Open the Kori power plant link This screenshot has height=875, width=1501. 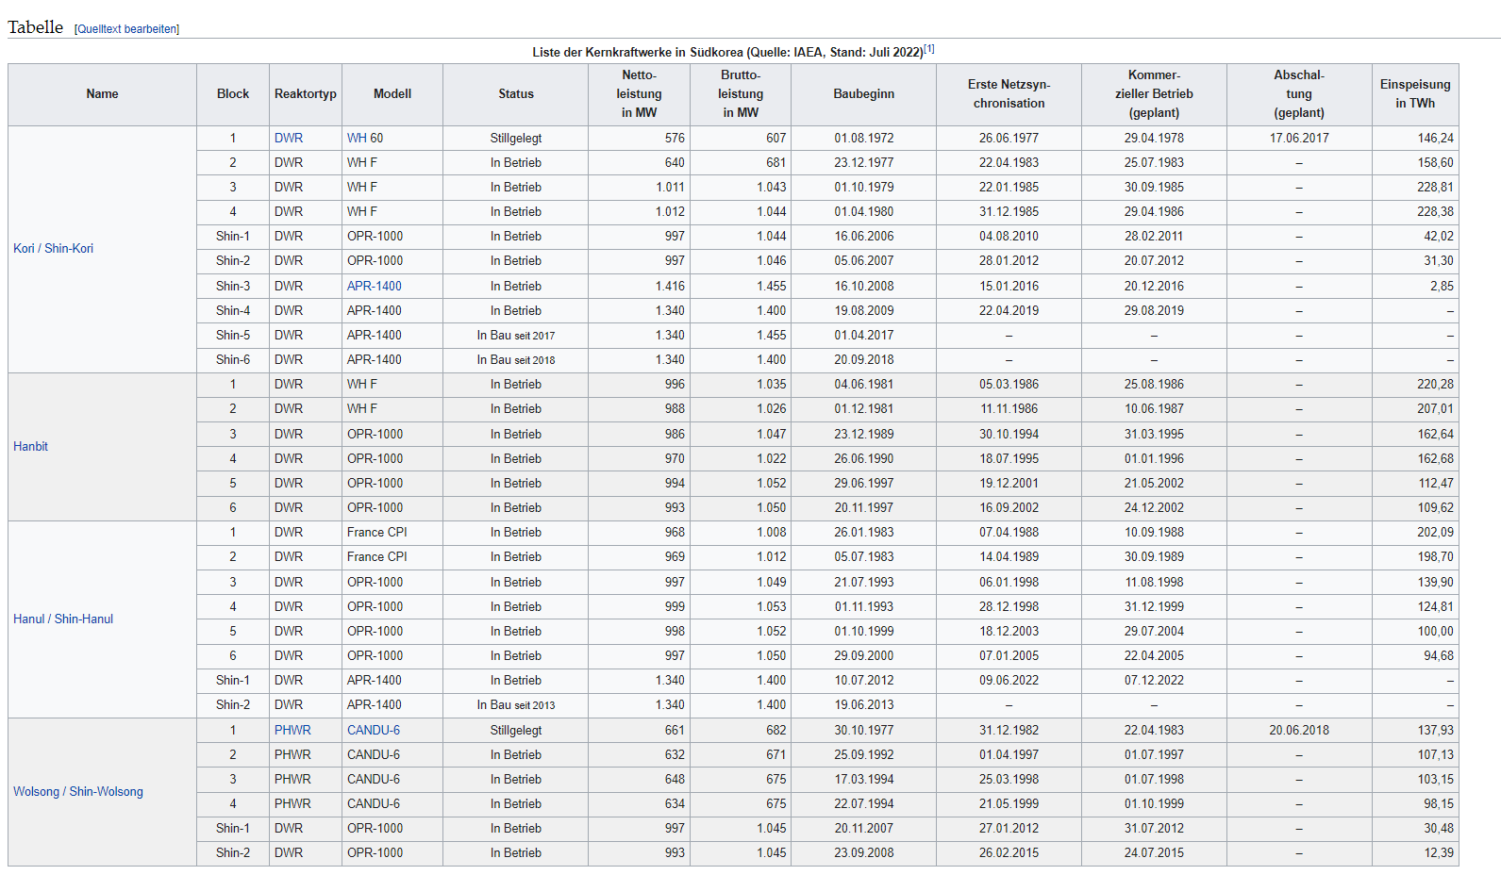point(24,249)
